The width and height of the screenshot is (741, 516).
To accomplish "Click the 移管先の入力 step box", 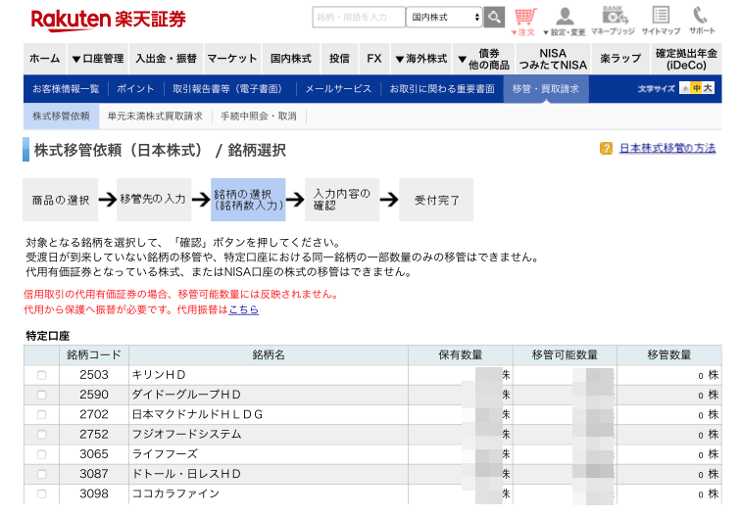I will 154,200.
